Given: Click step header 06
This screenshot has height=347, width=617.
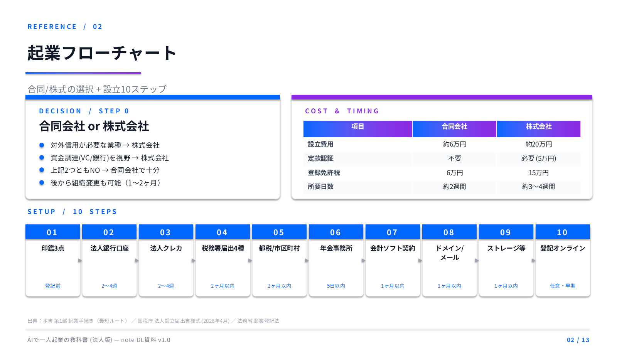Looking at the screenshot, I should pos(336,232).
